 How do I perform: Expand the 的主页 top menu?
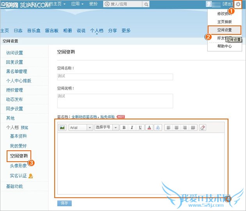(x=57, y=4)
